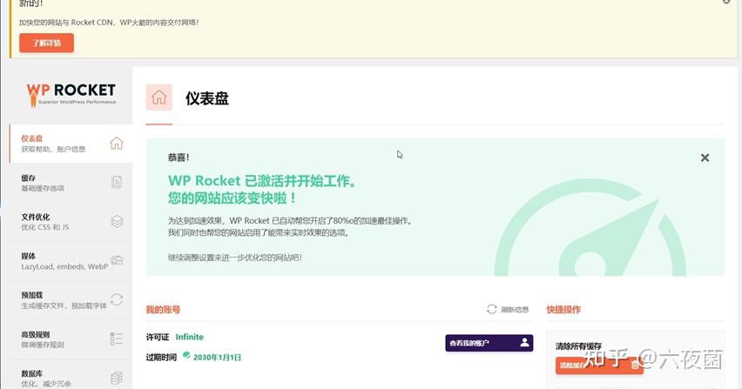This screenshot has height=389, width=742.
Task: Click the 我的账号 section heading
Action: (163, 310)
